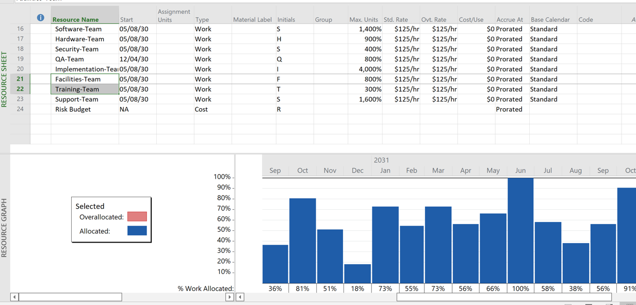The image size is (636, 305).
Task: Click the legend pane horizontal scrollbar thumb
Action: tap(70, 297)
